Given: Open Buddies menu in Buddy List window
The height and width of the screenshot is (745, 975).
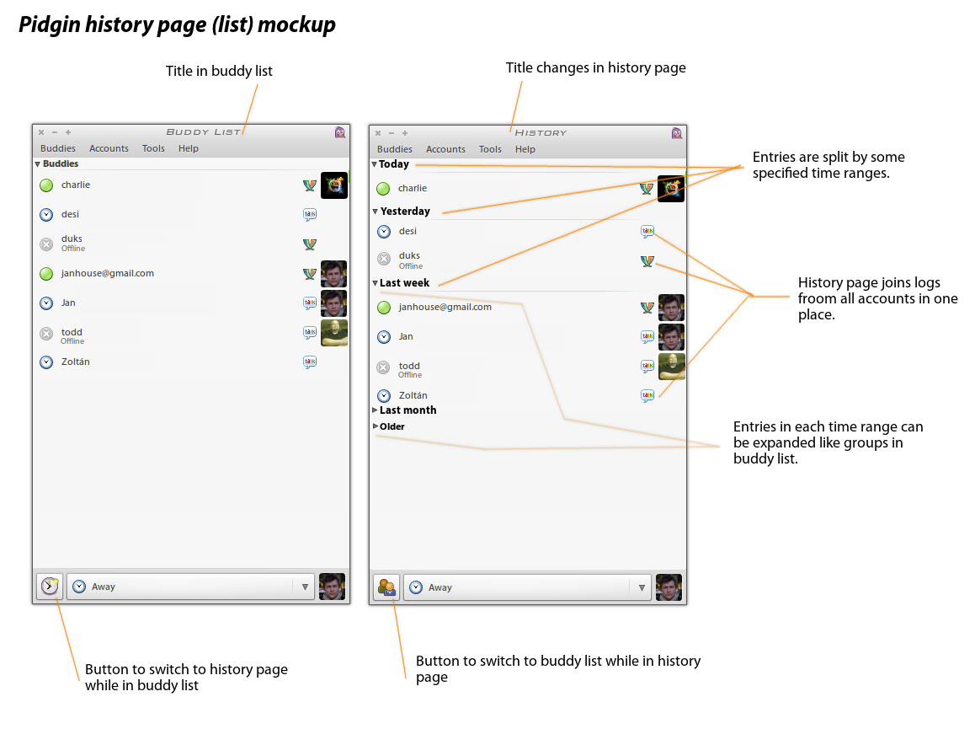Looking at the screenshot, I should pyautogui.click(x=58, y=148).
